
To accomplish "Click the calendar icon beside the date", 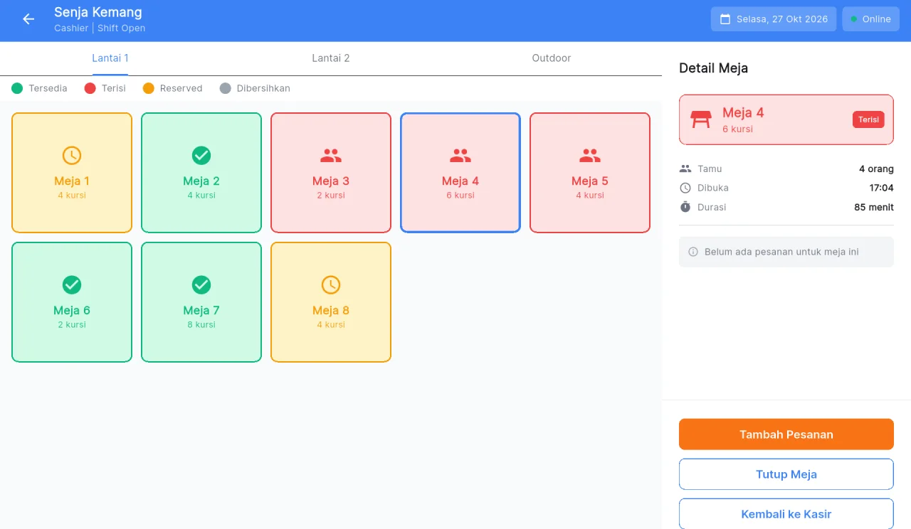I will pyautogui.click(x=725, y=19).
